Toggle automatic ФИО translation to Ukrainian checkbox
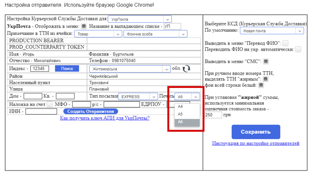Viewport: 311px width, 173px height. coord(298,49)
